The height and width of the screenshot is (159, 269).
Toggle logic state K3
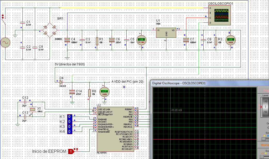[x=70, y=127]
